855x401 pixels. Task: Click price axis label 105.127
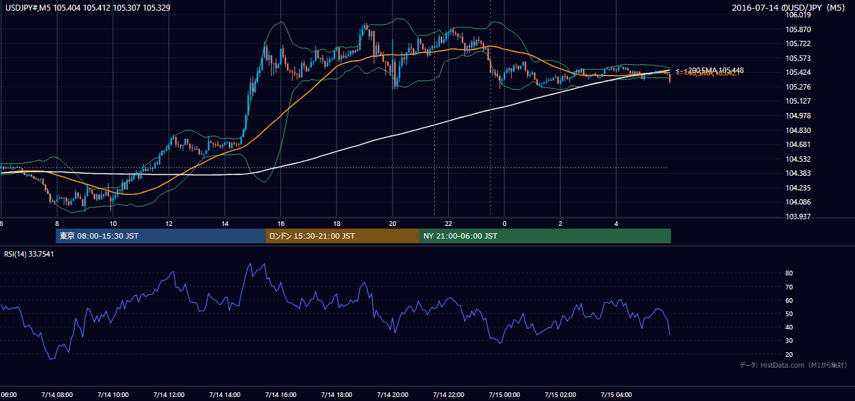(x=798, y=101)
